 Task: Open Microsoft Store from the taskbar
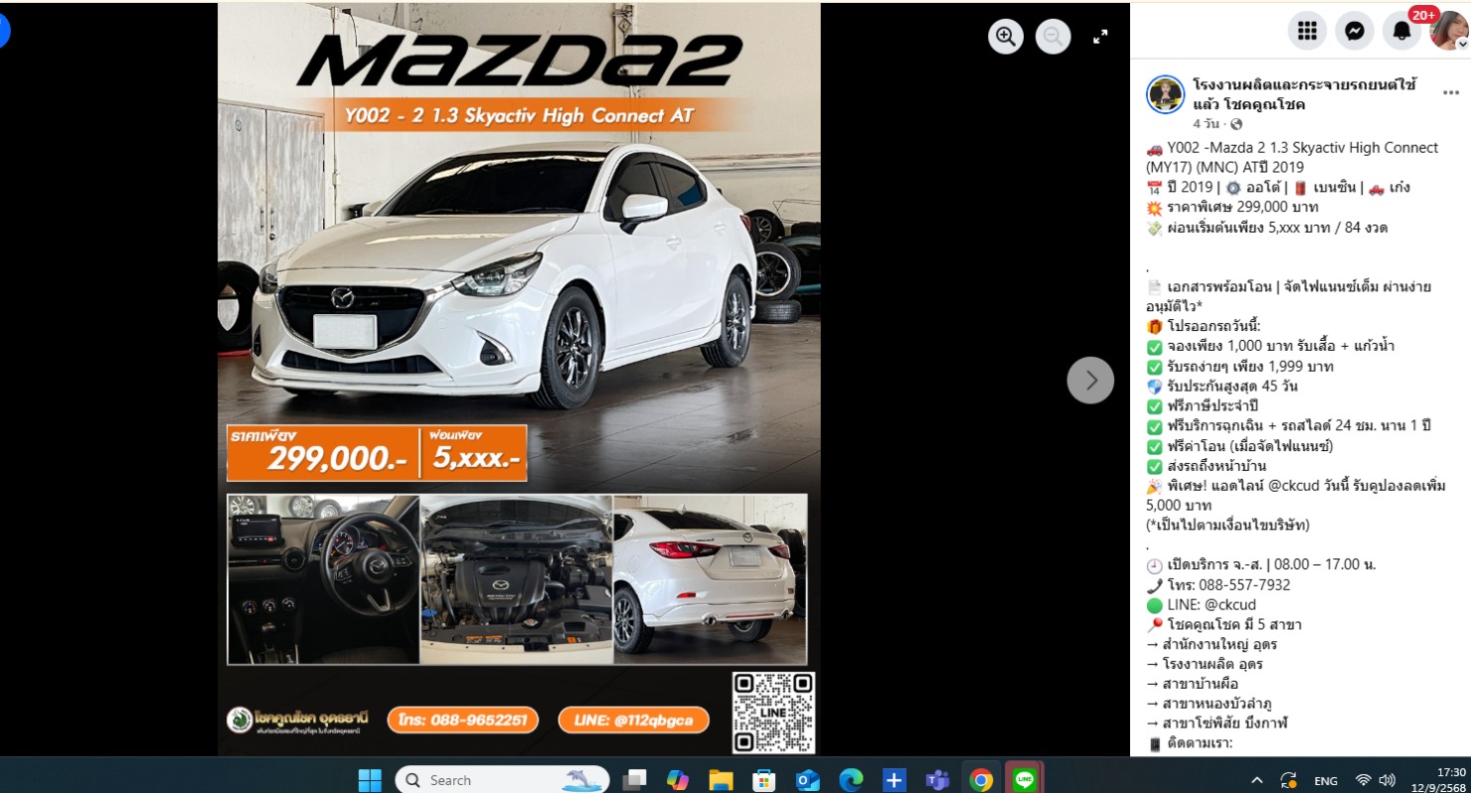764,780
